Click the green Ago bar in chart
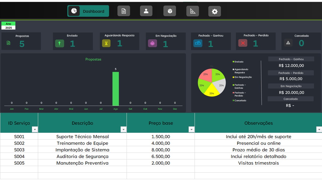Screen dimensions: 322x181 (115, 89)
